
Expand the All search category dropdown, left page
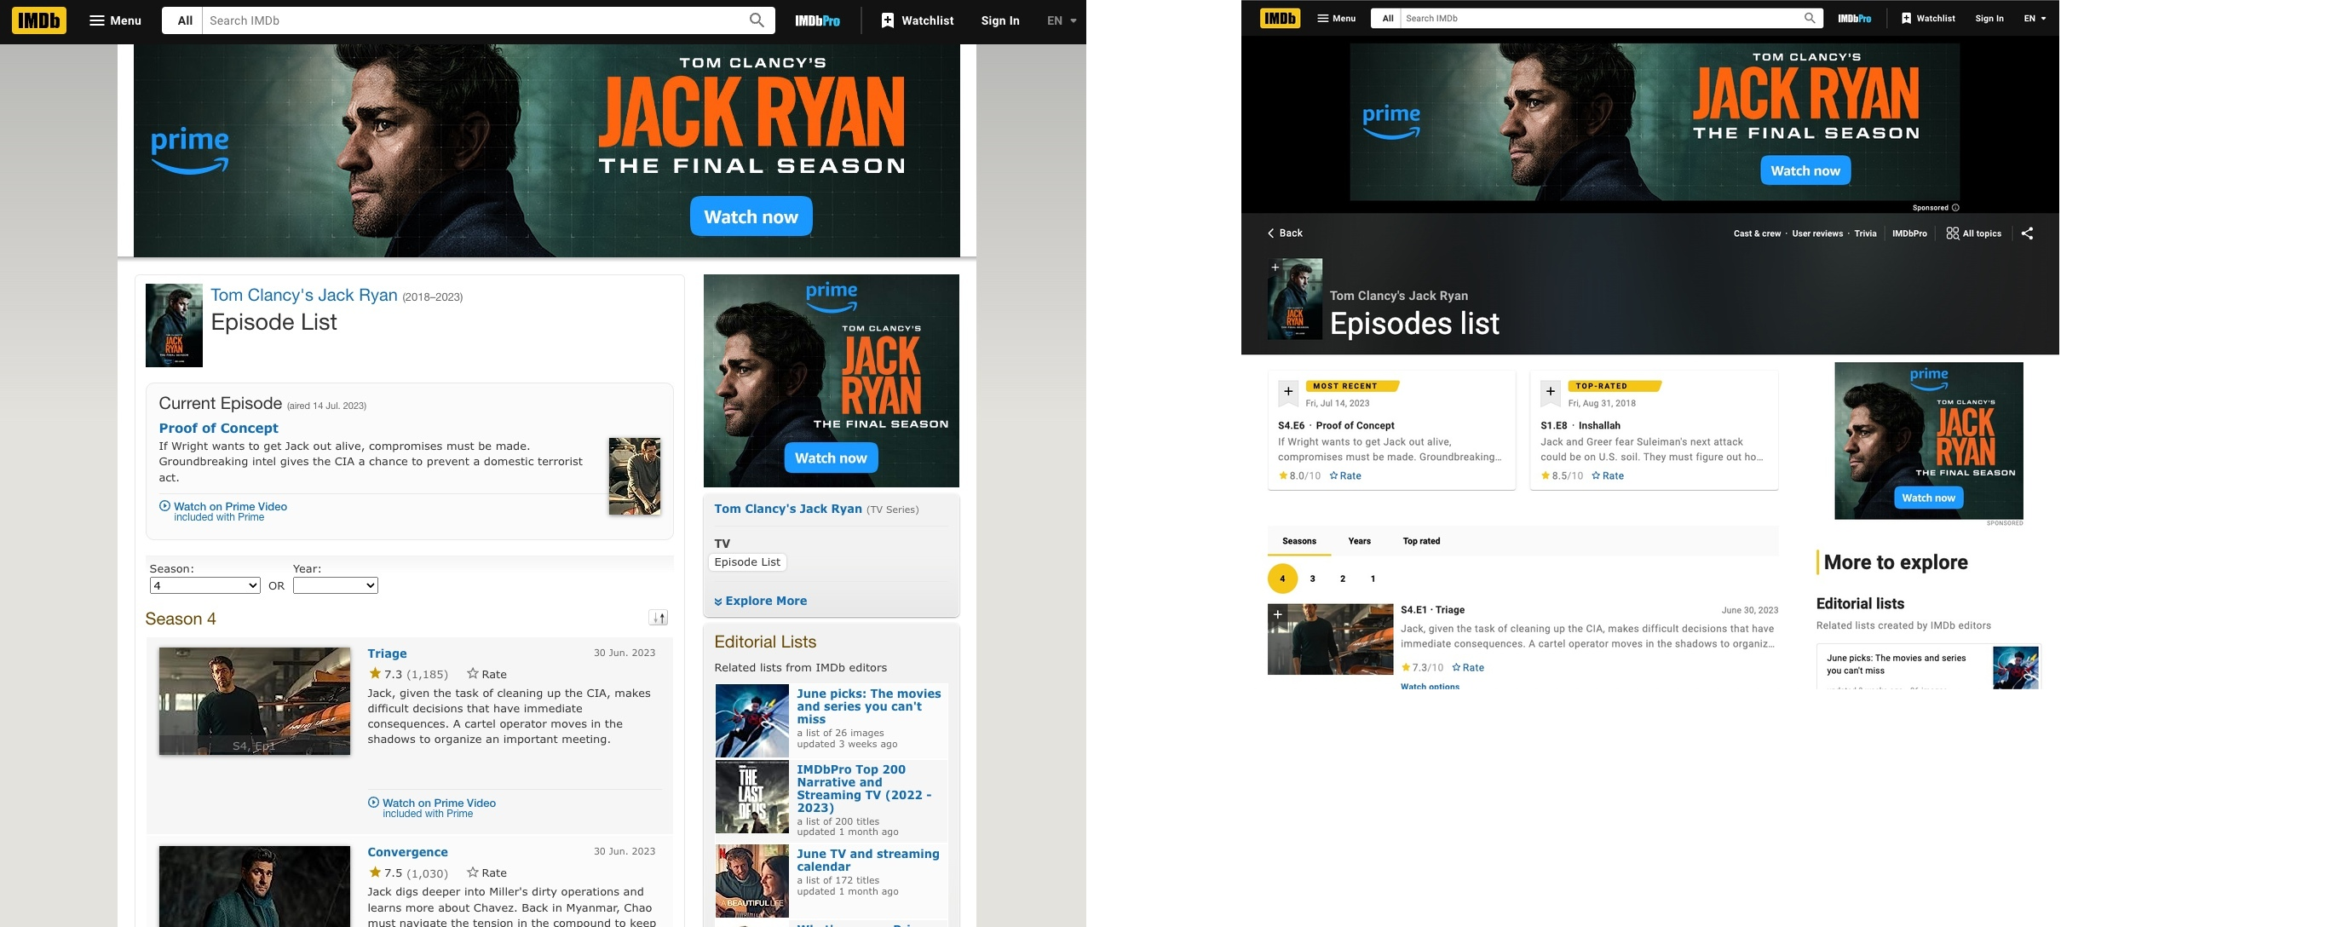[185, 20]
